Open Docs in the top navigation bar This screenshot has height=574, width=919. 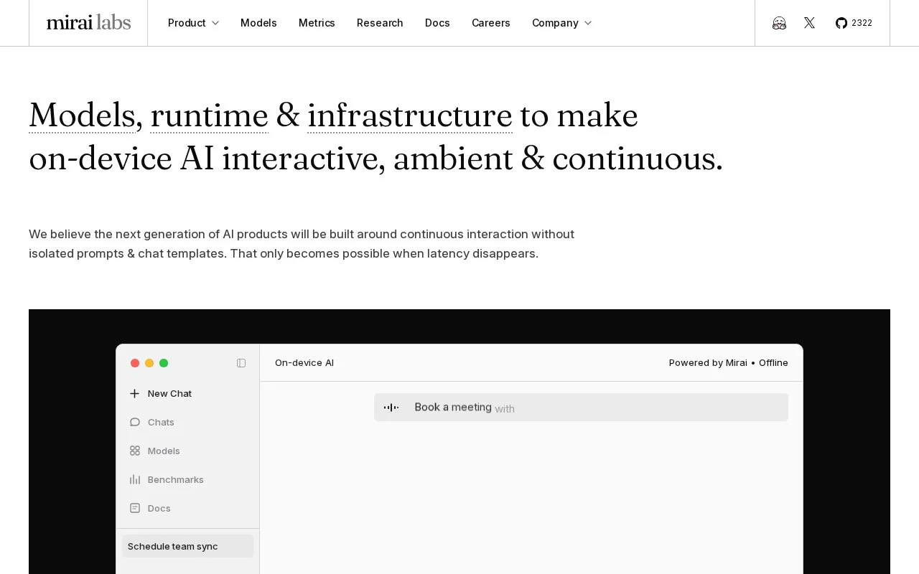[437, 23]
